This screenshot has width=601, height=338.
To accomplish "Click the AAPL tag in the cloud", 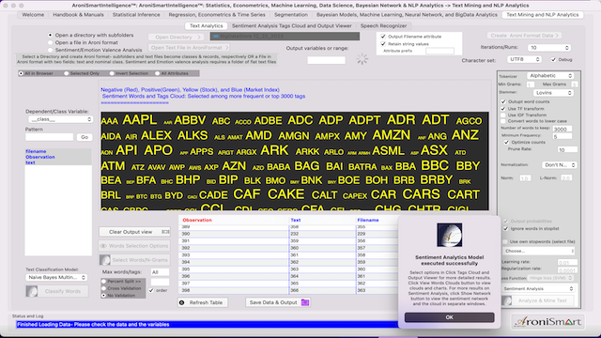I will [x=140, y=120].
